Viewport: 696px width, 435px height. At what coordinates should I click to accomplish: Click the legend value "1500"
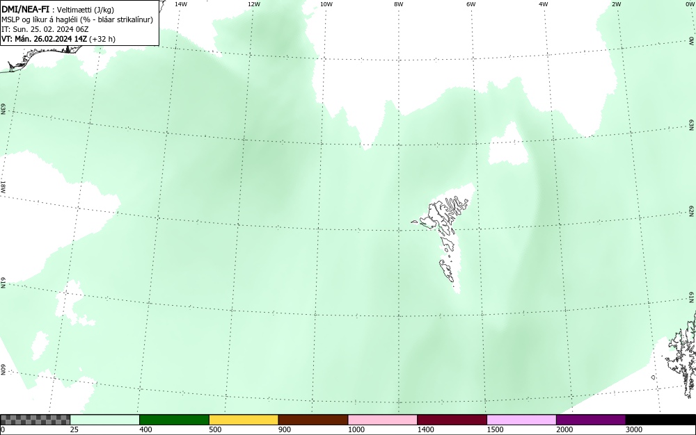(495, 429)
